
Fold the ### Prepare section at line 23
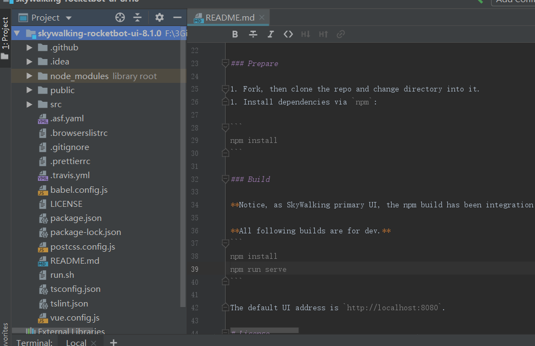(225, 63)
